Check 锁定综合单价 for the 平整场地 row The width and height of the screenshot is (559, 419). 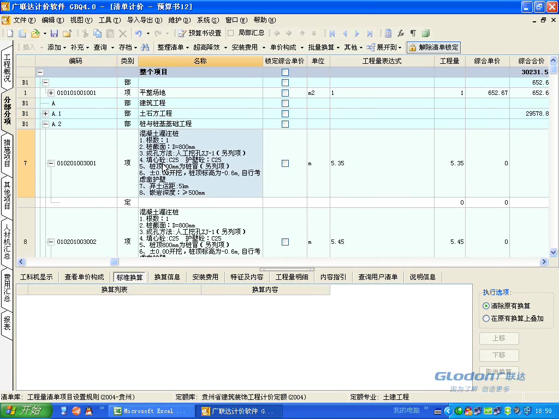coord(284,92)
